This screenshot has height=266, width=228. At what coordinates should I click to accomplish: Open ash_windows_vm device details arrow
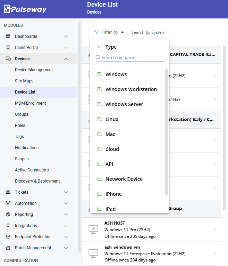(x=214, y=253)
